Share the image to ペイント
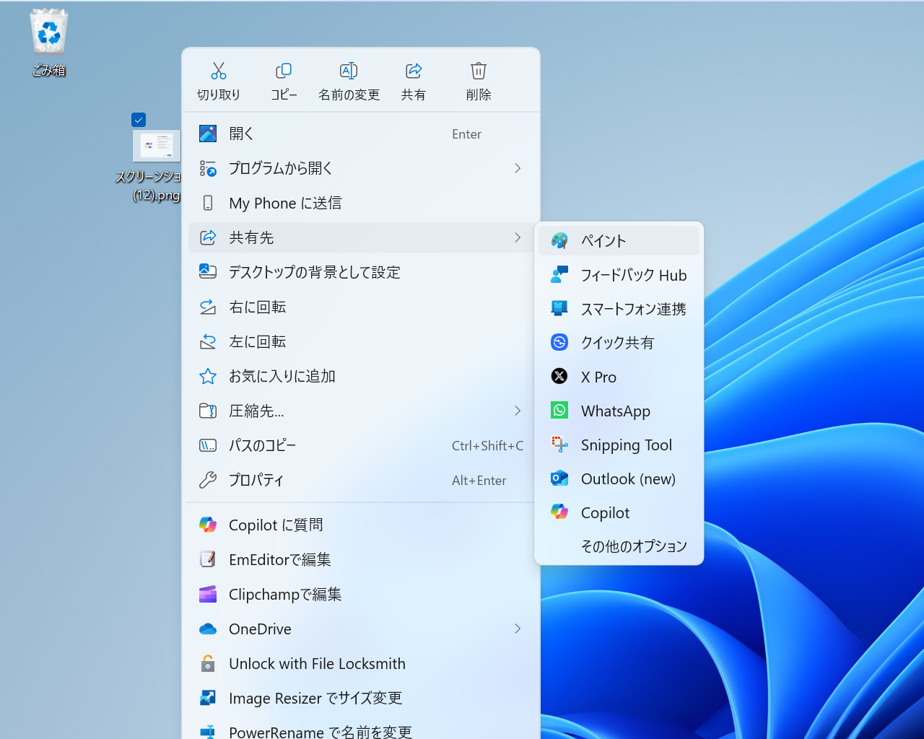This screenshot has width=924, height=739. pyautogui.click(x=619, y=240)
